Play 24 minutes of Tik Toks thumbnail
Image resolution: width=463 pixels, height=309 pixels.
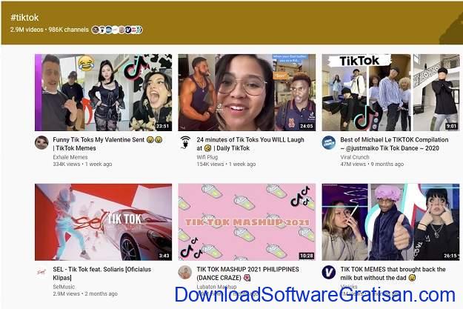247,93
